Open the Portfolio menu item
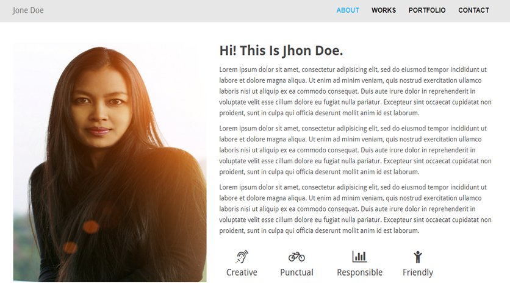The height and width of the screenshot is (295, 510). tap(427, 10)
